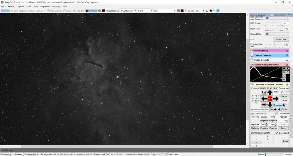Collapse the Telescope Hardware Controls section
The height and width of the screenshot is (156, 293).
click(252, 85)
